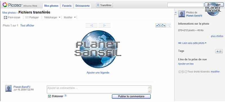Go to next photo arrow

[x=104, y=25]
